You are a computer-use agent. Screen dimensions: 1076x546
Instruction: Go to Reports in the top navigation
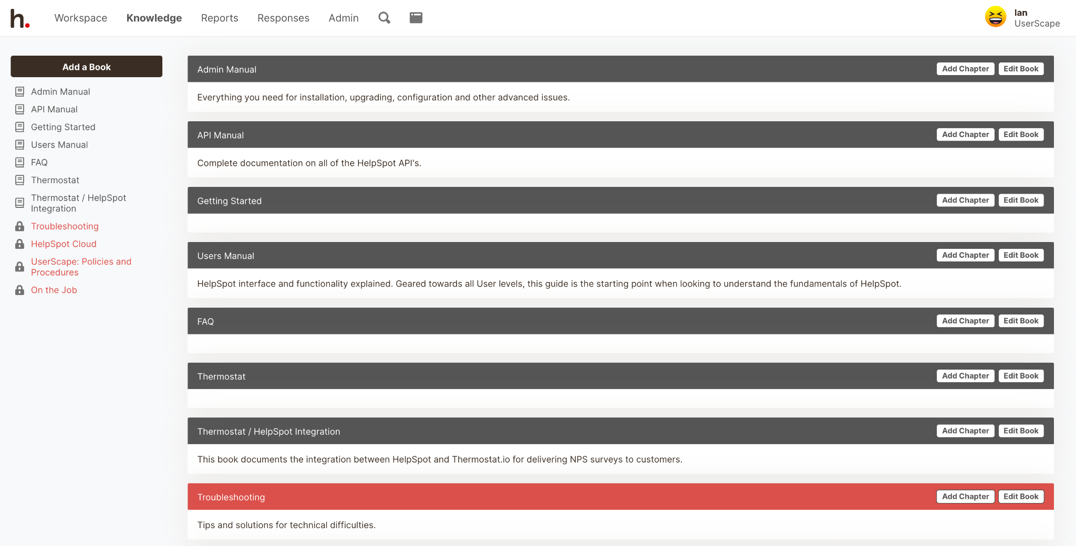220,18
